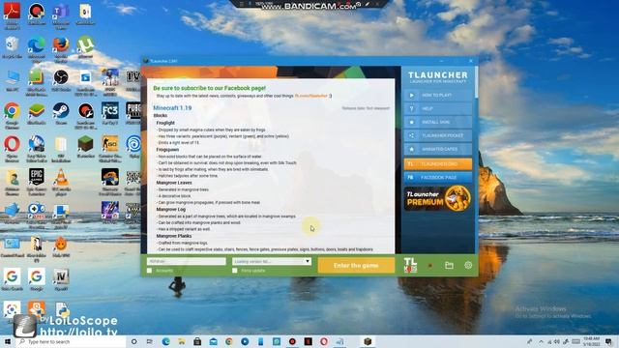The image size is (619, 348).
Task: Open Epic Games Launcher desktop icon
Action: click(37, 181)
